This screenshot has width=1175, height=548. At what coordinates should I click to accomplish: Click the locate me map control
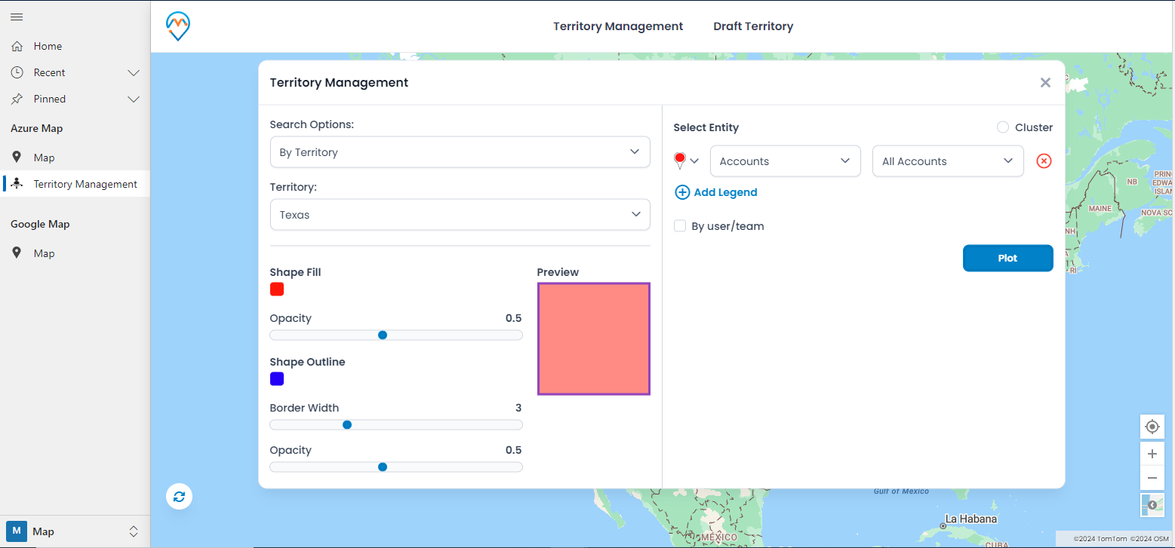(x=1152, y=427)
